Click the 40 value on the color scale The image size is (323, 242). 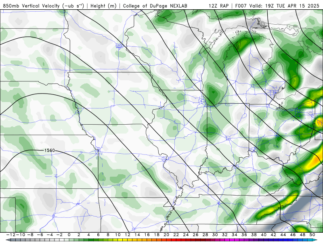click(264, 235)
